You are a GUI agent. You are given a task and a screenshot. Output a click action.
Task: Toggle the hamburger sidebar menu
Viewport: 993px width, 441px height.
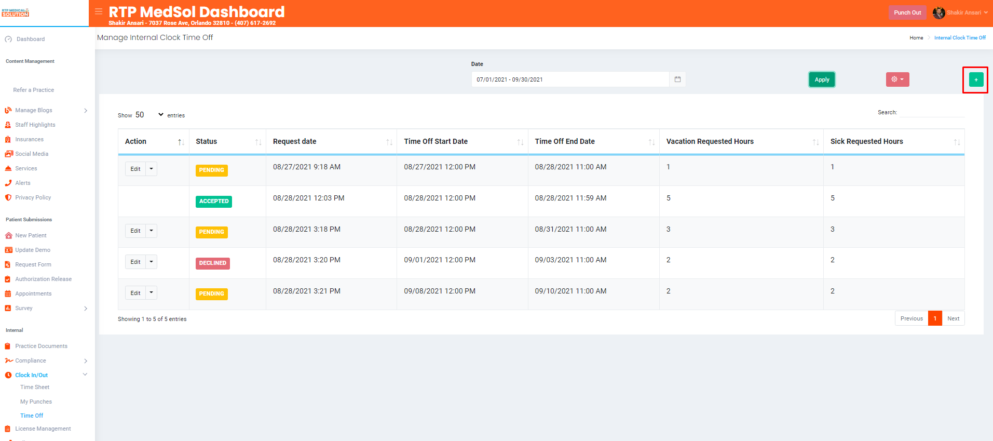point(99,11)
